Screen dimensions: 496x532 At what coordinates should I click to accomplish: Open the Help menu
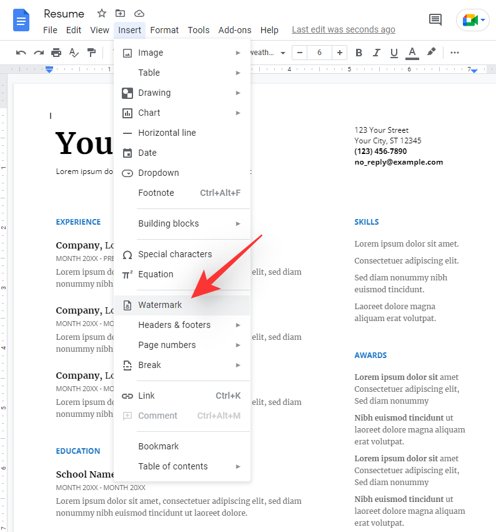click(x=269, y=30)
